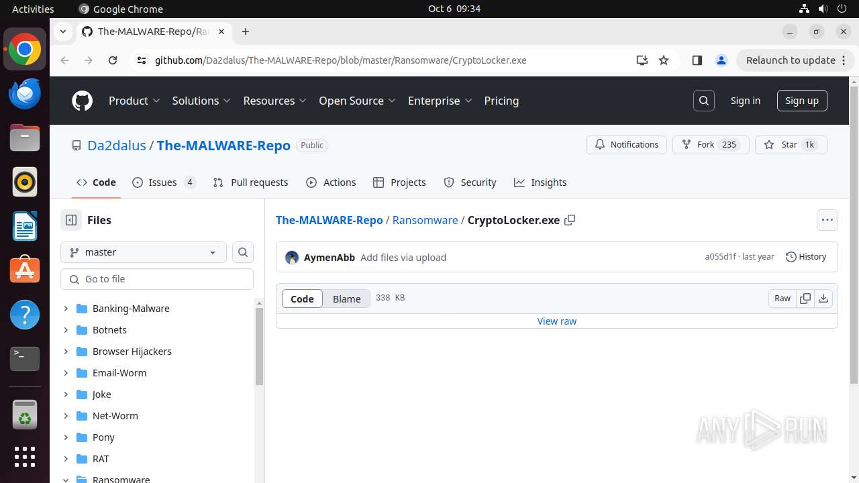Viewport: 859px width, 483px height.
Task: Copy raw file content icon
Action: coord(805,299)
